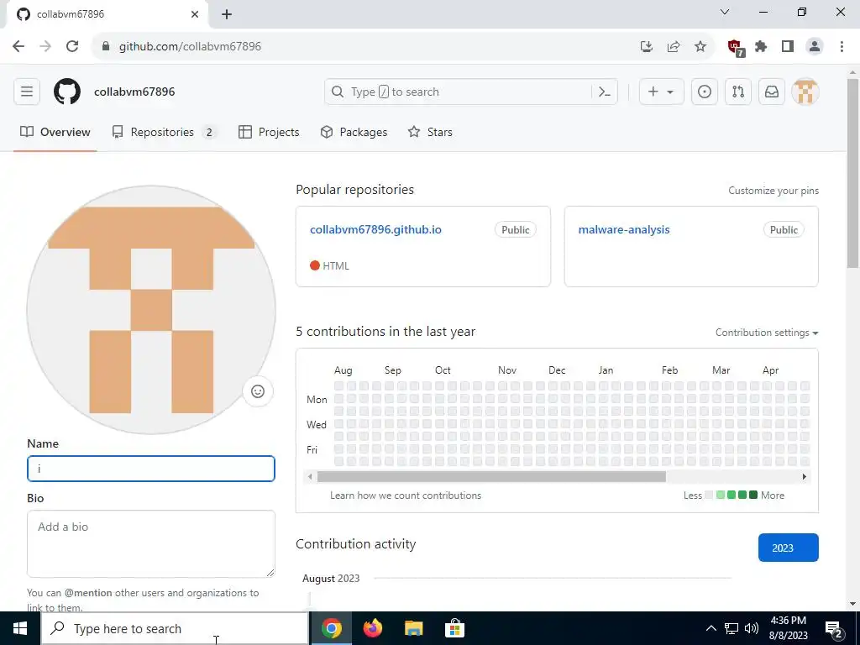Click the browser Back arrow
Viewport: 860px width, 645px height.
[x=18, y=46]
